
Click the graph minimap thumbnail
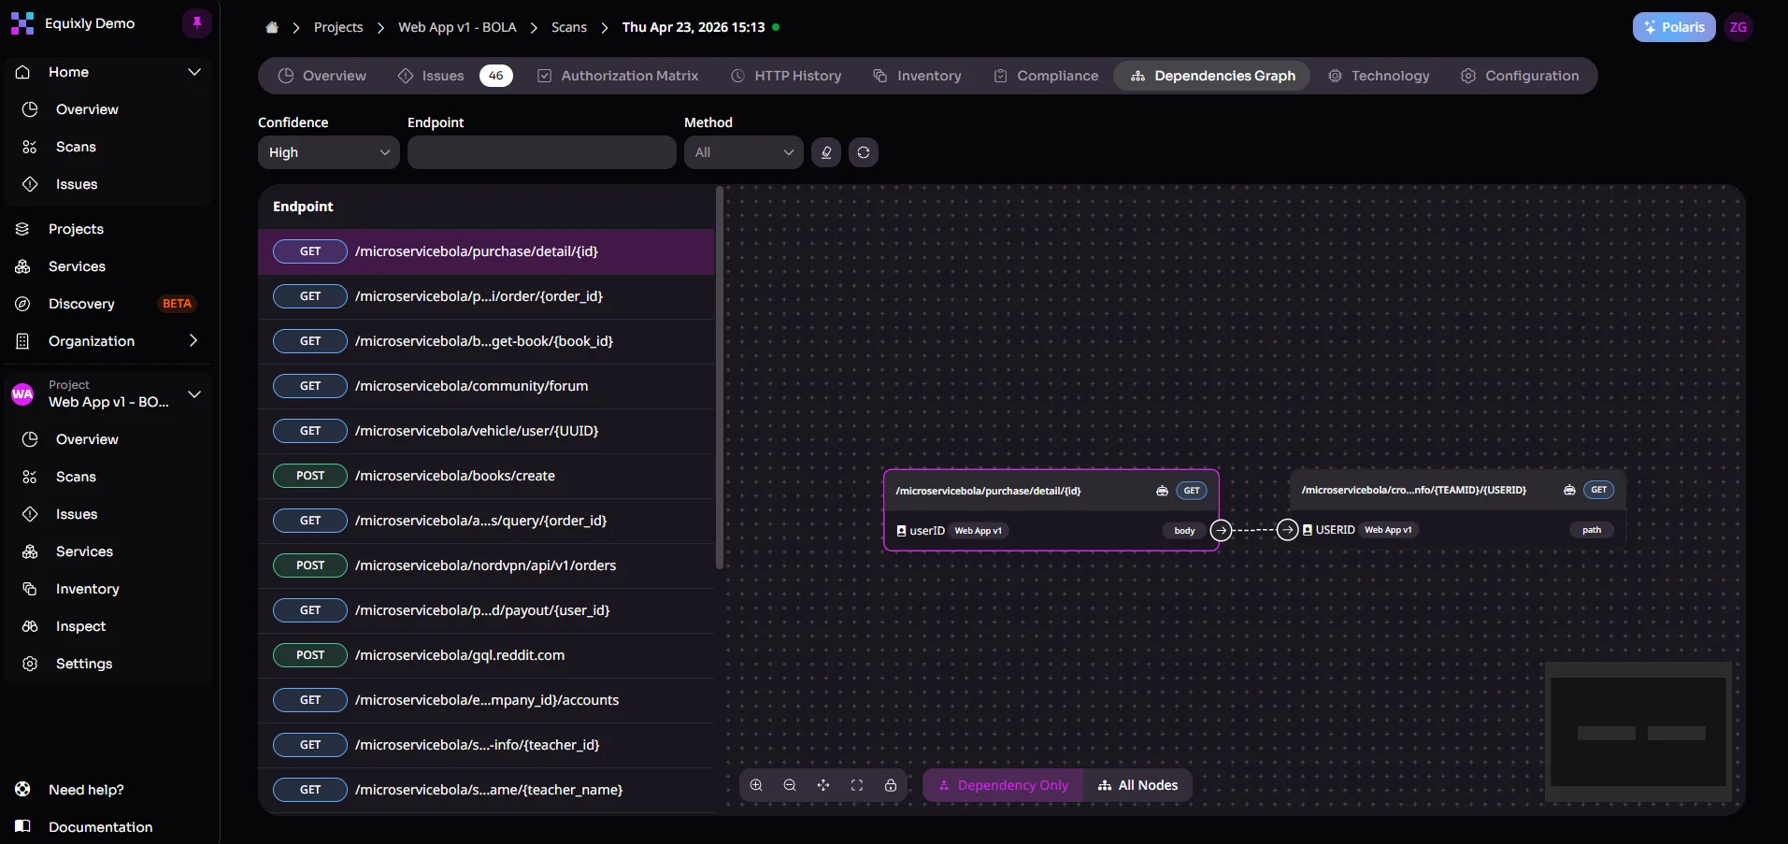click(1638, 733)
